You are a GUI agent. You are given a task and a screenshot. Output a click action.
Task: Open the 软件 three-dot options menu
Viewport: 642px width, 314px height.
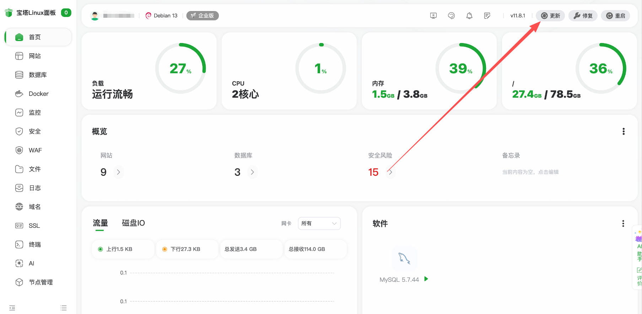pyautogui.click(x=623, y=223)
